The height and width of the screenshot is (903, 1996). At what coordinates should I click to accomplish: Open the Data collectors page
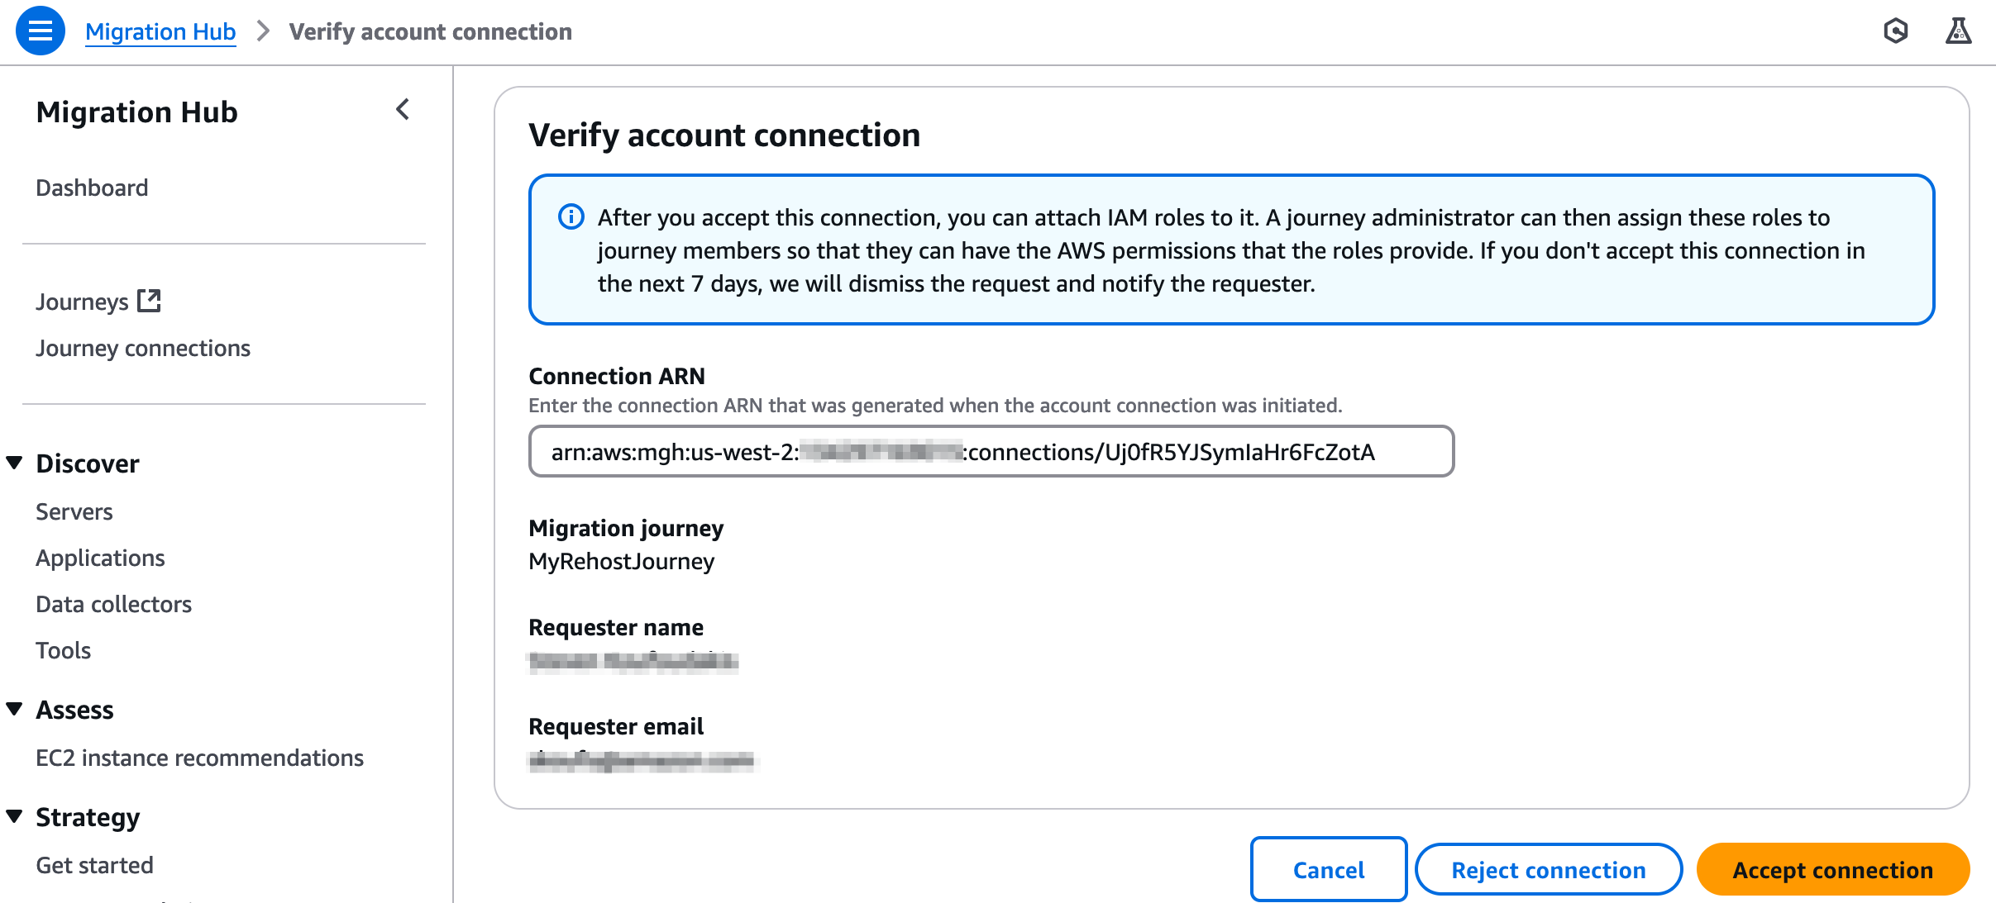click(x=112, y=603)
